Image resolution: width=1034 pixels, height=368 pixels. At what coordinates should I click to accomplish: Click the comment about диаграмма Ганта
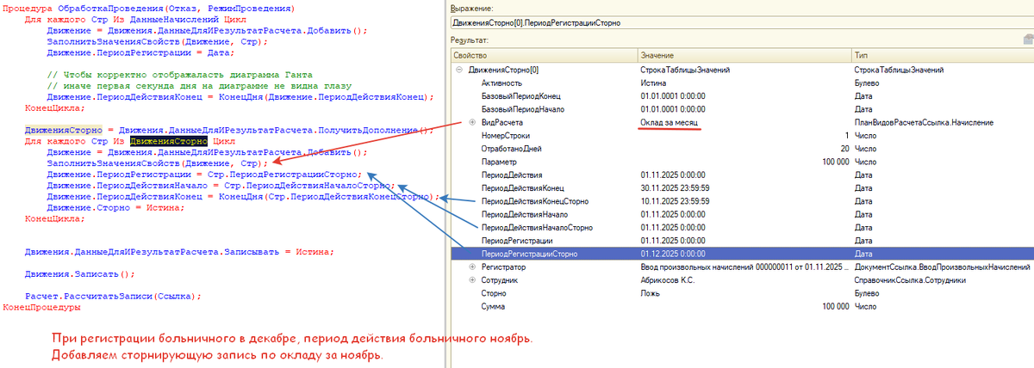[180, 76]
